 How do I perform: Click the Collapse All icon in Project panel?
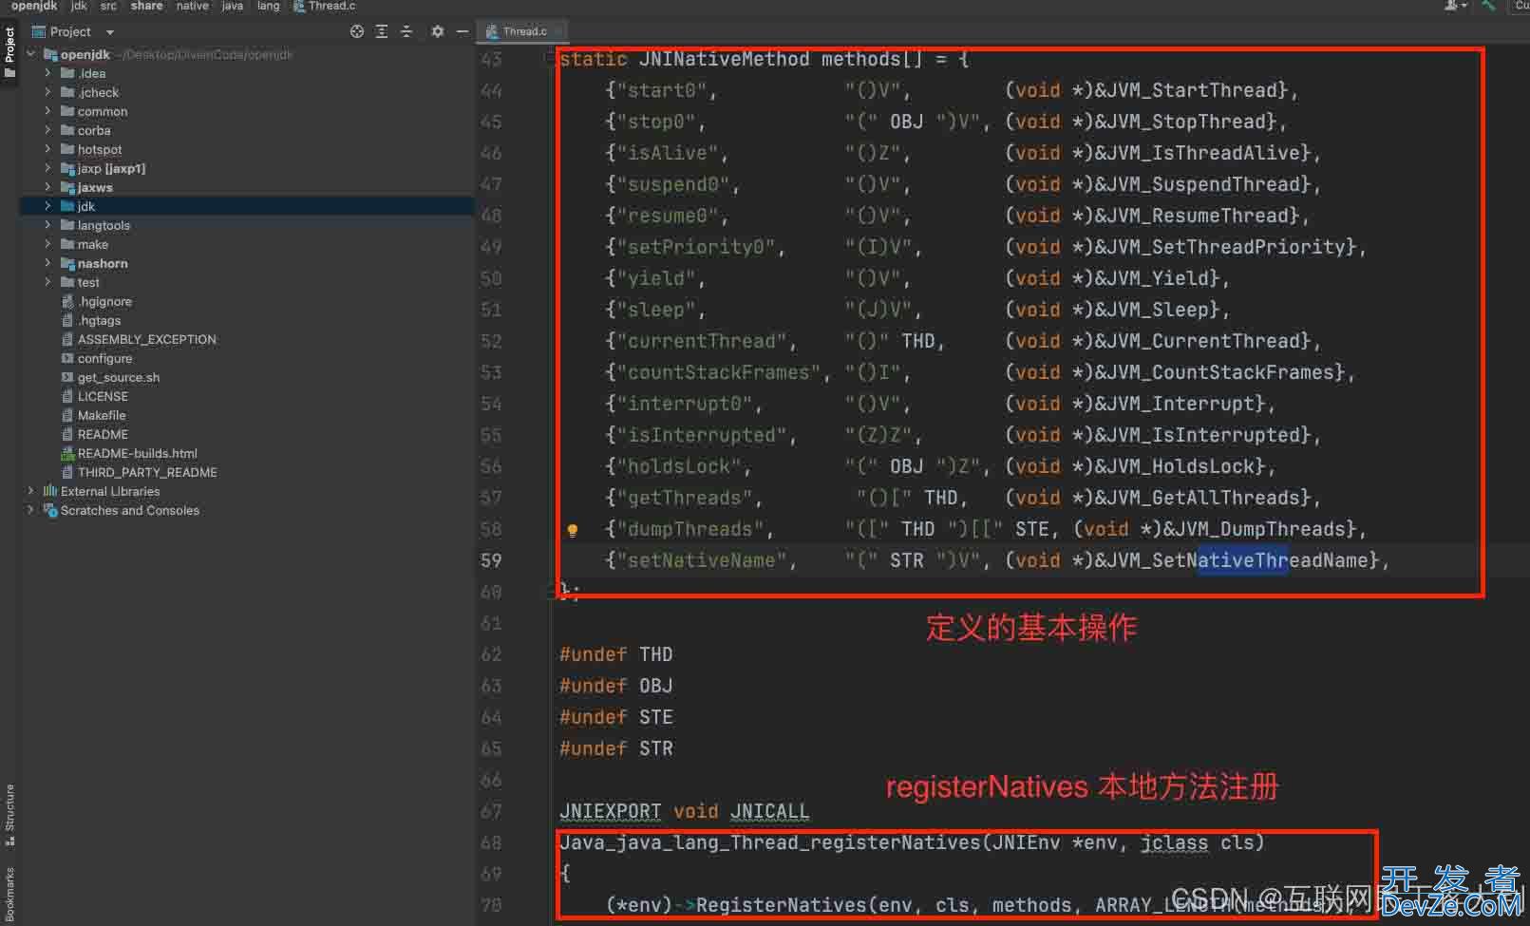coord(406,31)
